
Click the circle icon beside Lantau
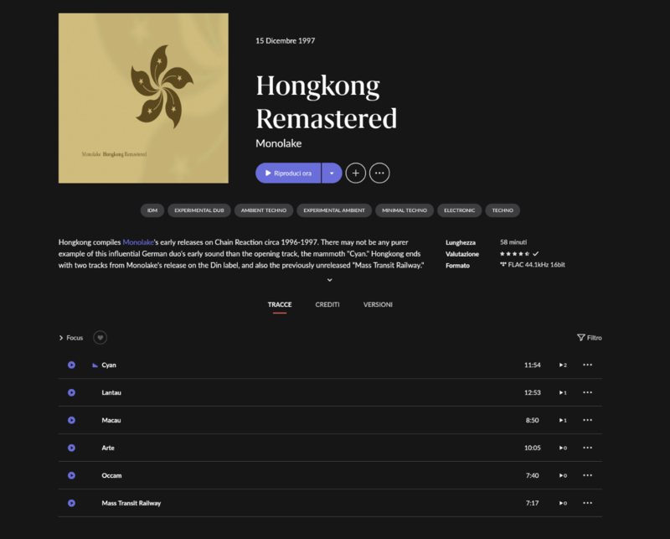pos(71,392)
